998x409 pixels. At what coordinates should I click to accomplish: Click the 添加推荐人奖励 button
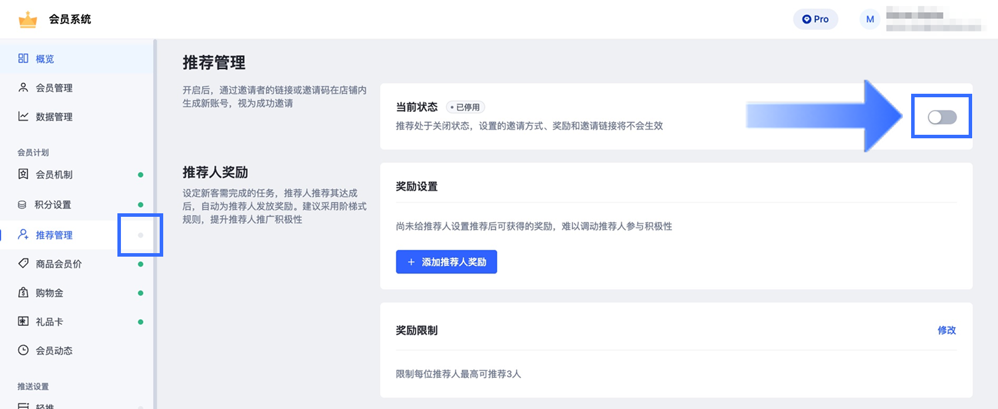[446, 262]
